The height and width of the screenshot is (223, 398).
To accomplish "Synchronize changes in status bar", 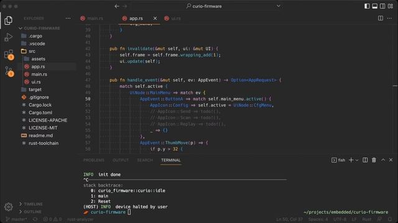I will [x=35, y=219].
